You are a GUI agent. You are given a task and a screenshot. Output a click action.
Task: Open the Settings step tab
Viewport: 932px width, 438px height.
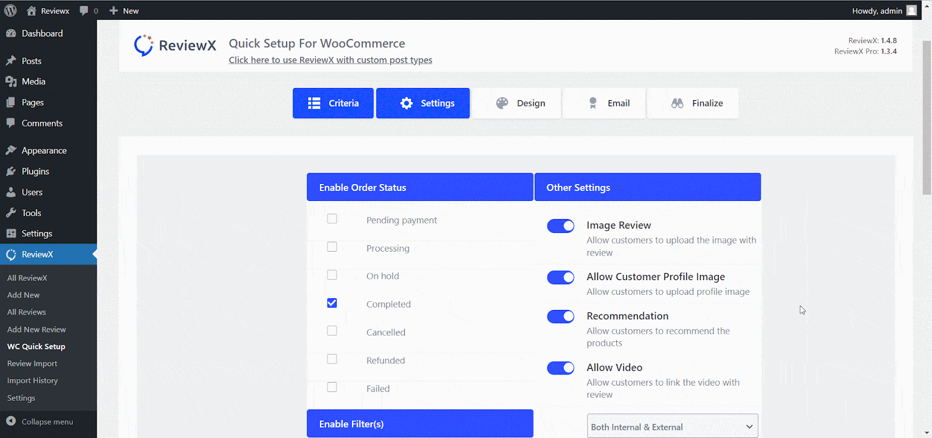pyautogui.click(x=423, y=103)
